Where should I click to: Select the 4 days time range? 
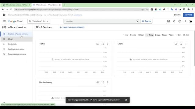[x=164, y=35]
